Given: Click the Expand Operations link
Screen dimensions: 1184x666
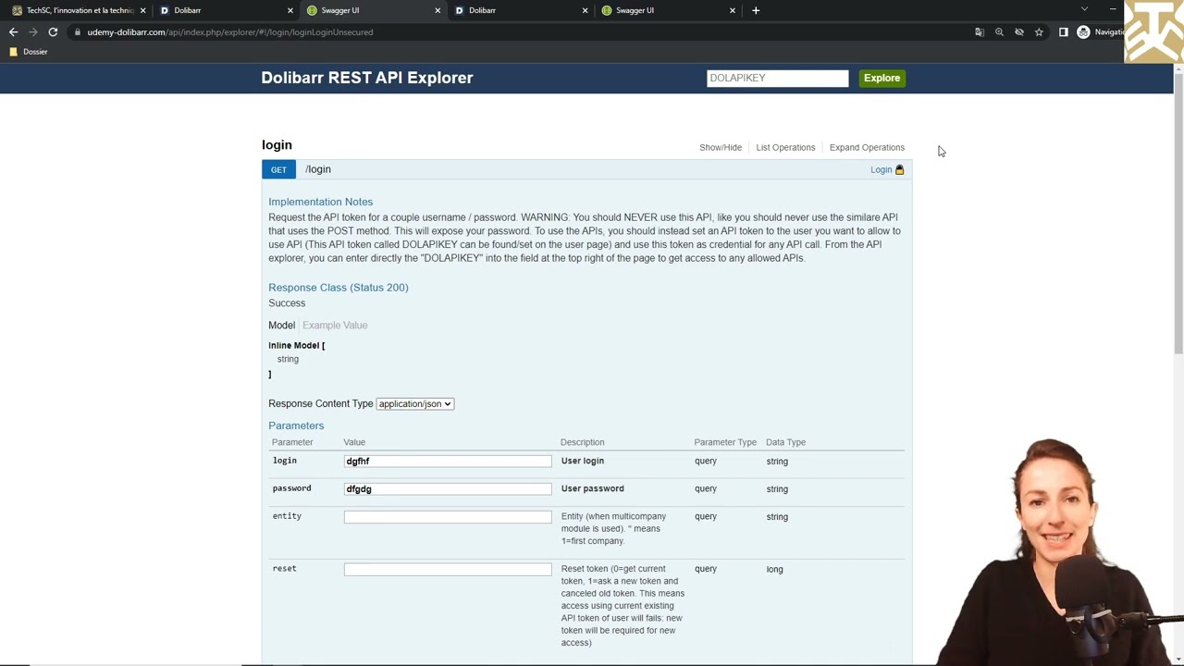Looking at the screenshot, I should (867, 147).
